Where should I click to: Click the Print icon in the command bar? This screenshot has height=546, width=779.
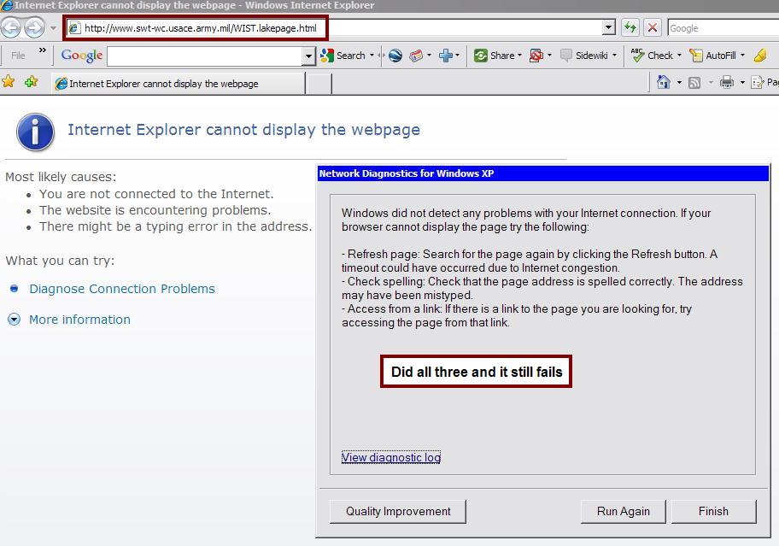(726, 83)
